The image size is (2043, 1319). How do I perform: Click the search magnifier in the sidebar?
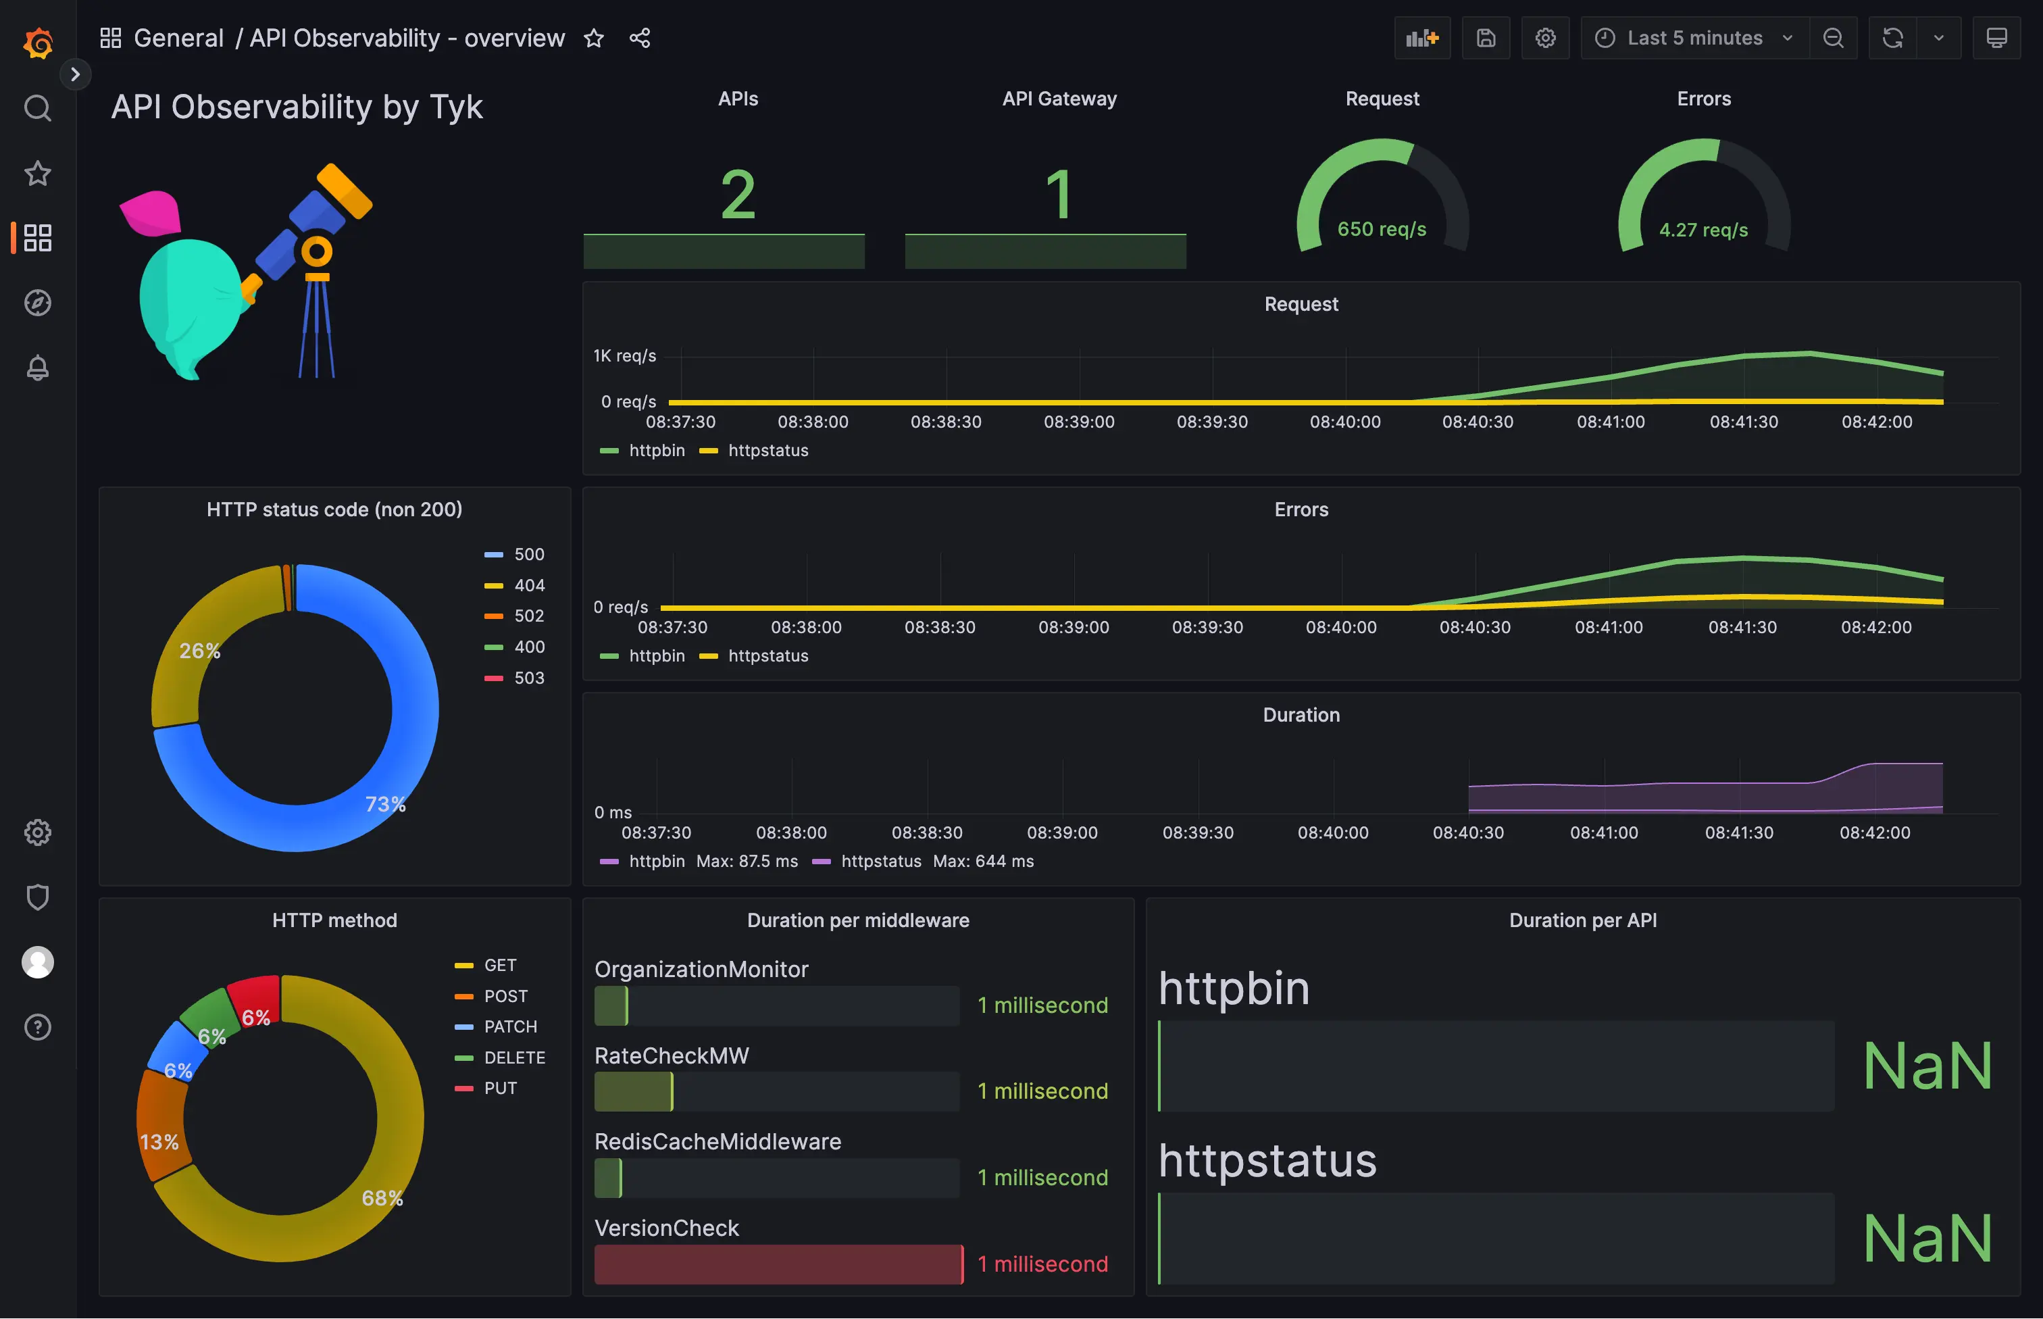pyautogui.click(x=38, y=108)
